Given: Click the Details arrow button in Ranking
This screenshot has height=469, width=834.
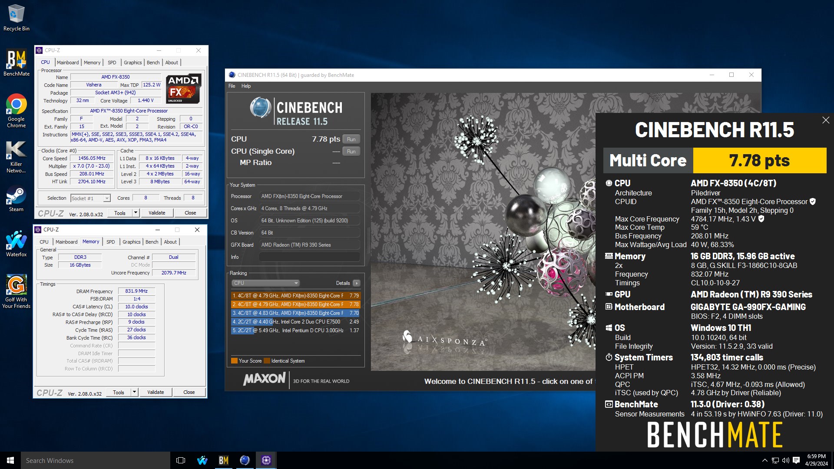Looking at the screenshot, I should tap(357, 283).
